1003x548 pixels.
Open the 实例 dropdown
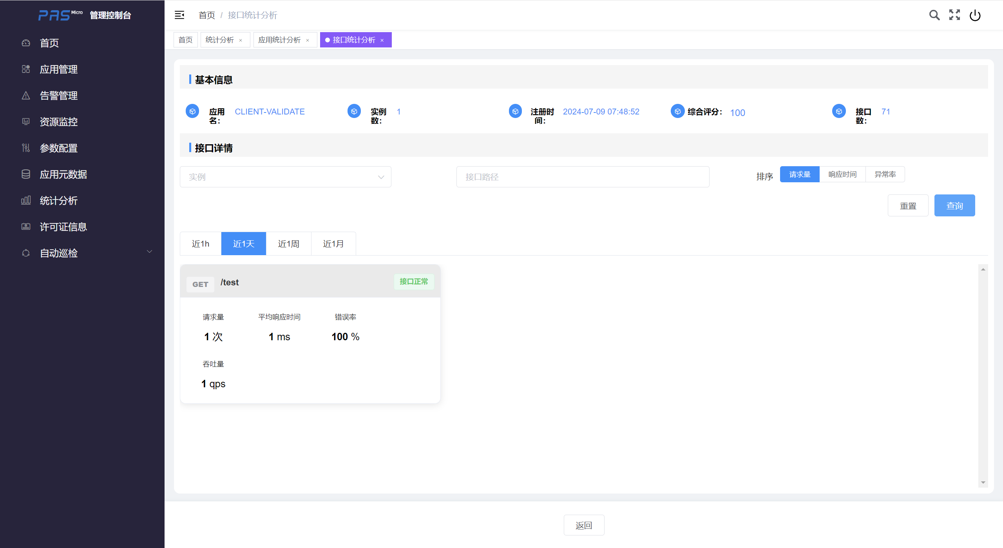point(285,177)
